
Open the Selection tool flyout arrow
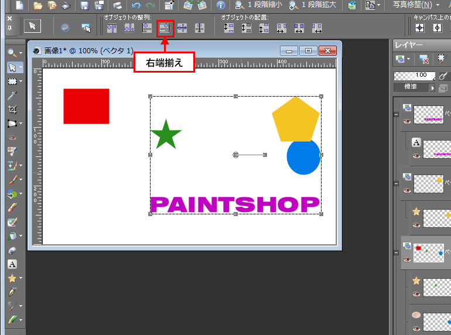tap(20, 81)
